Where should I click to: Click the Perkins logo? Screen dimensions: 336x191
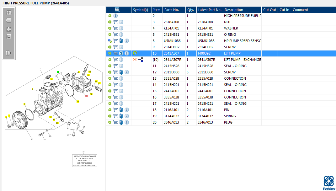click(329, 183)
